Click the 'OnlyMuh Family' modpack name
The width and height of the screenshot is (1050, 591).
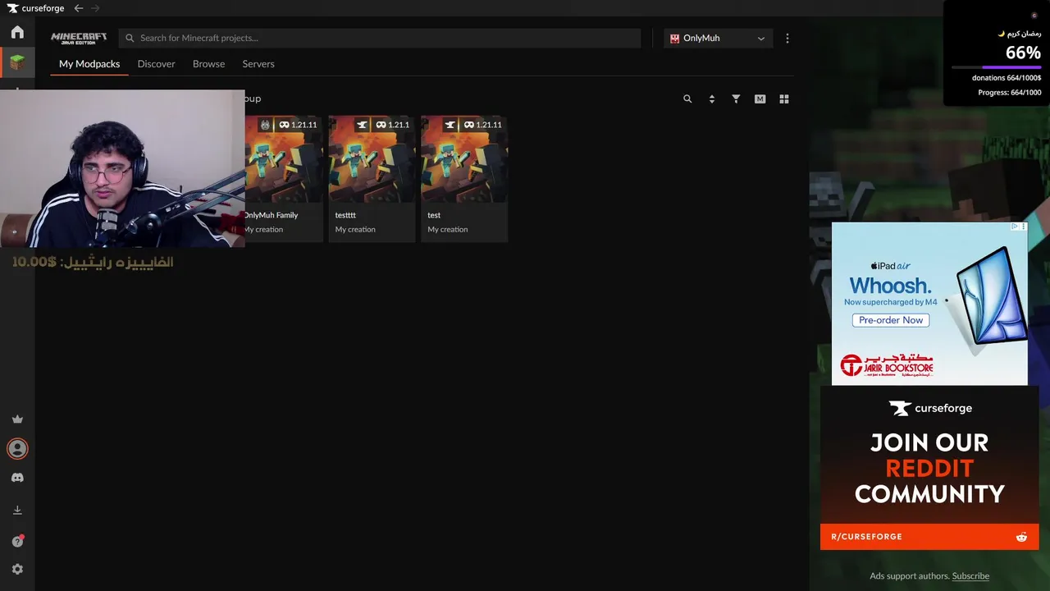pos(271,215)
